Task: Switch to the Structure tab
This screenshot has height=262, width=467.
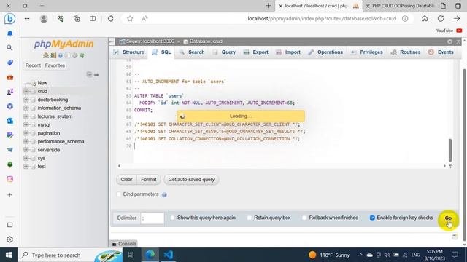Action: click(x=128, y=52)
